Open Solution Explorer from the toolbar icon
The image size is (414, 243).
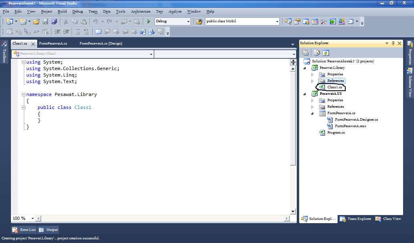(x=288, y=21)
